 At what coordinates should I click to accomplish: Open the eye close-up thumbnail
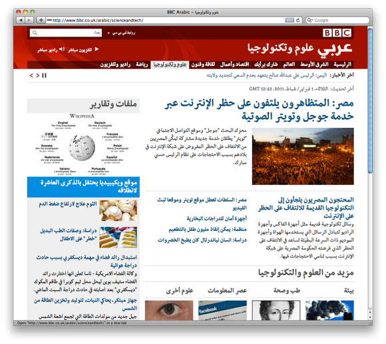pos(169,311)
